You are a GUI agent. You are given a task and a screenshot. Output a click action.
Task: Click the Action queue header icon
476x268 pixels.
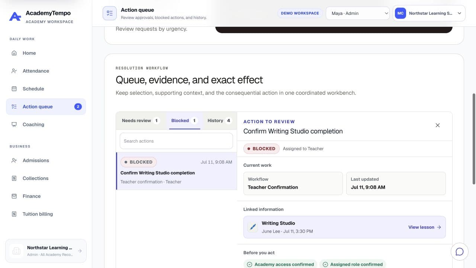110,13
